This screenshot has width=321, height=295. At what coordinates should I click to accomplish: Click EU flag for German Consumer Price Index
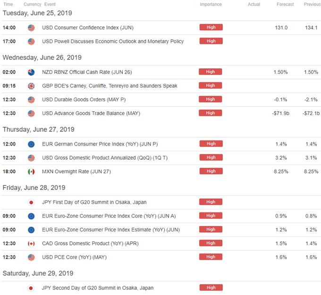[x=31, y=144]
